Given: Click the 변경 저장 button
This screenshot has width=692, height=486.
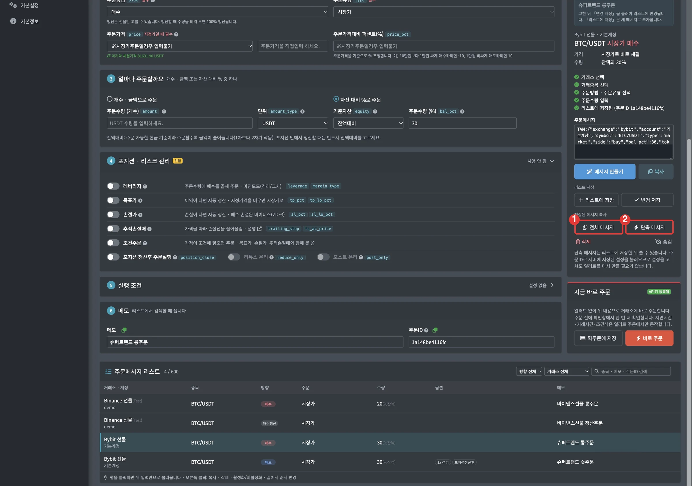Looking at the screenshot, I should (x=647, y=200).
